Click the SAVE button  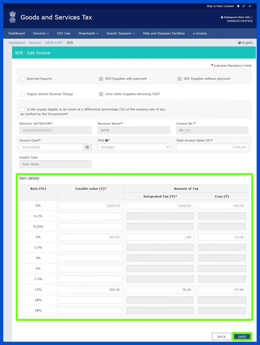242,337
